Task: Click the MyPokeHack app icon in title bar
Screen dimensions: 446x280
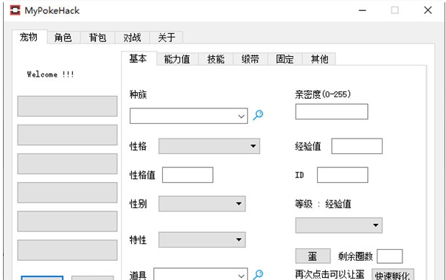Action: click(x=15, y=10)
